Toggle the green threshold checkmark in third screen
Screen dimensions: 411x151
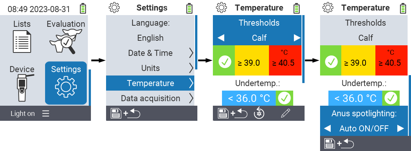[225, 63]
